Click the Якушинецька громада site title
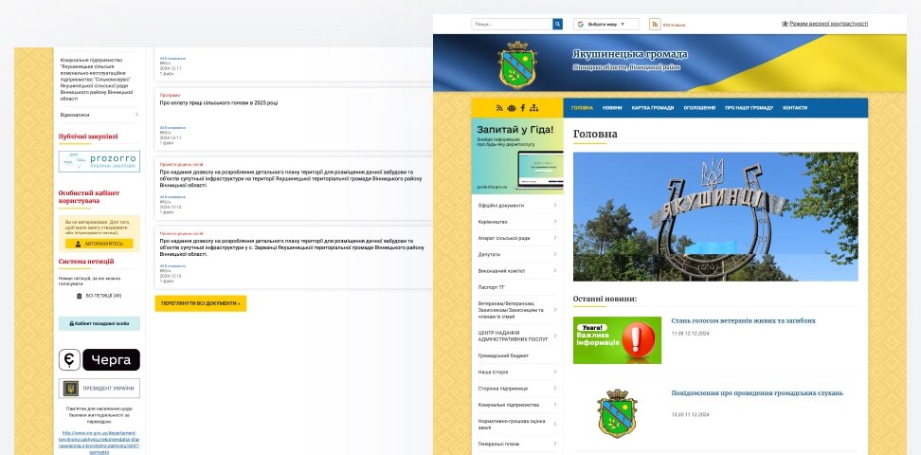The height and width of the screenshot is (455, 921). (630, 55)
